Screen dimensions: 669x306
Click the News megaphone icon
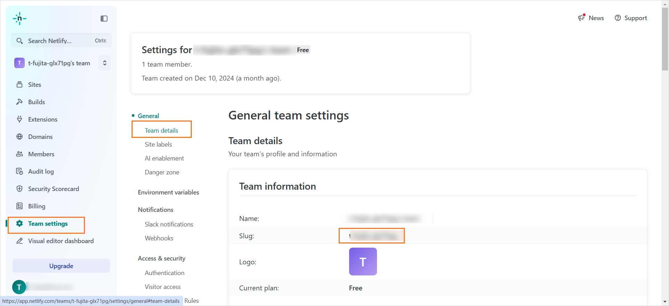point(582,17)
